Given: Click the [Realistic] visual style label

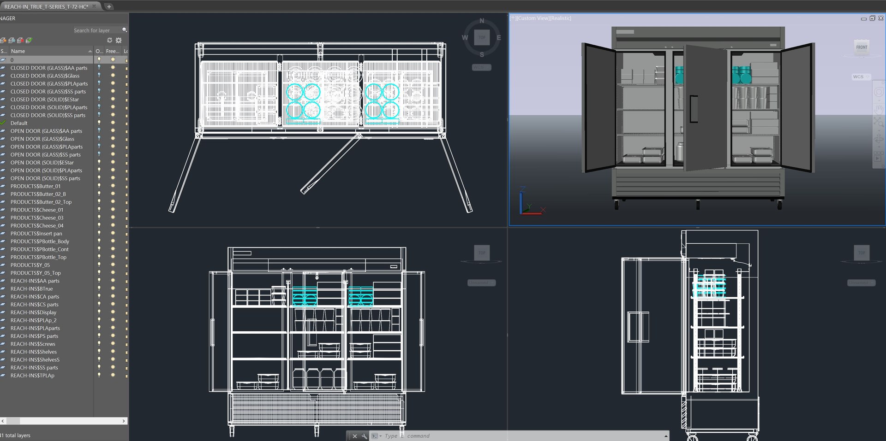Looking at the screenshot, I should 561,18.
